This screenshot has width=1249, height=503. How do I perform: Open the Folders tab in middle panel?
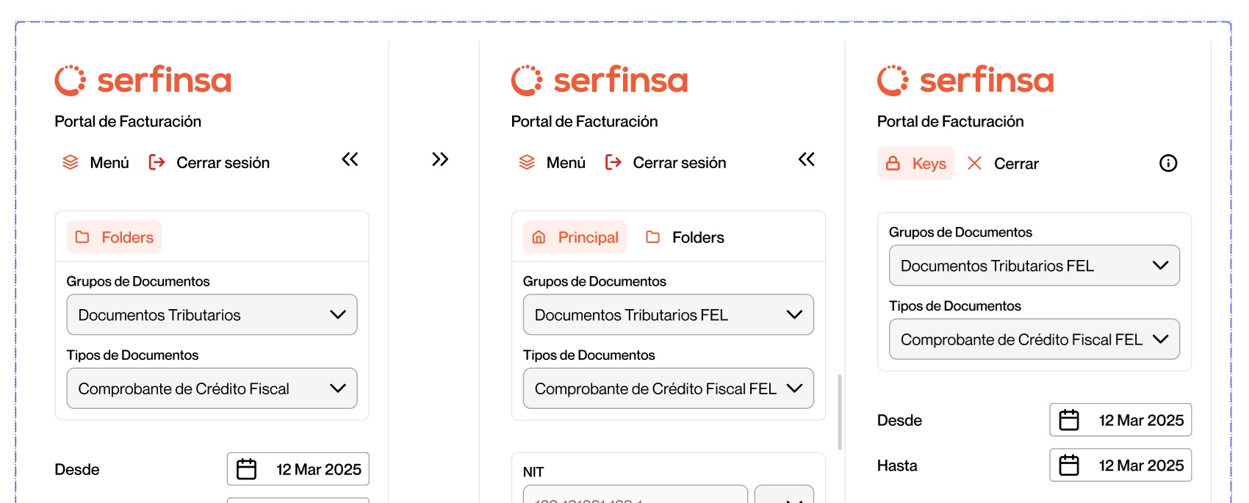click(685, 237)
